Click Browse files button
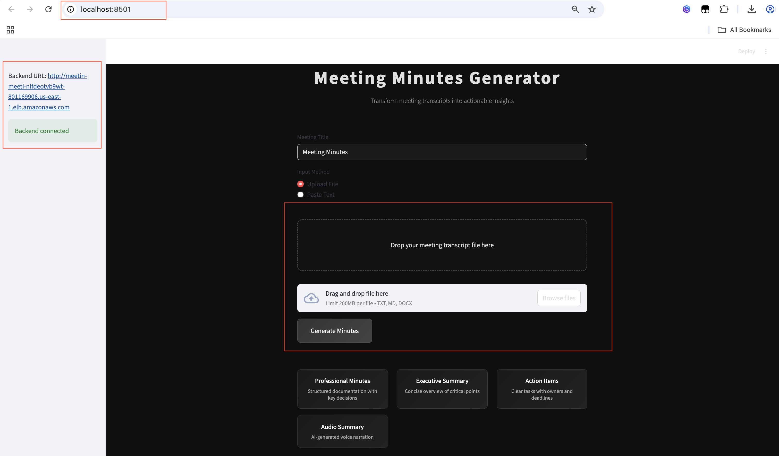The image size is (779, 456). coord(558,298)
